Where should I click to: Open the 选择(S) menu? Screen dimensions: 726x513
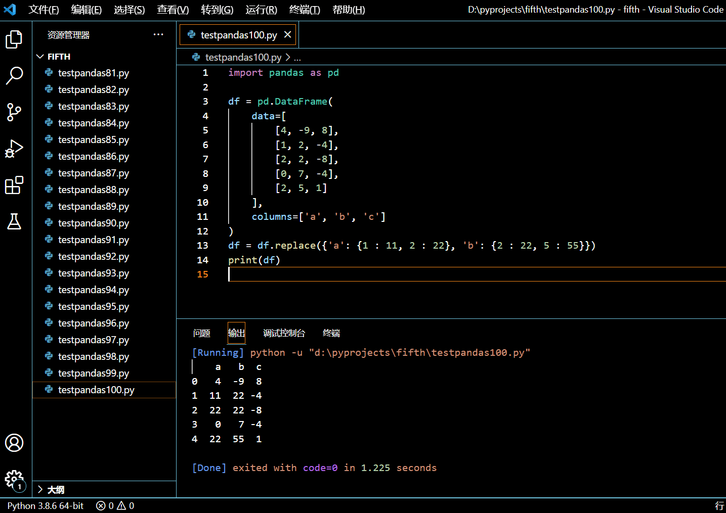pyautogui.click(x=130, y=10)
